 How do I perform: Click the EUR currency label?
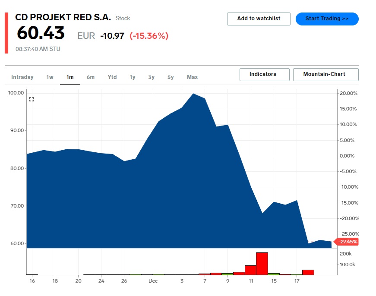tap(86, 36)
